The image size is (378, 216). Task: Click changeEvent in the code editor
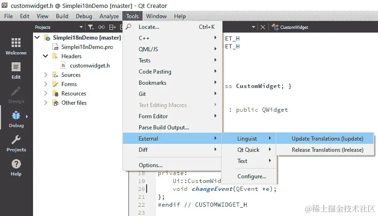[x=212, y=189]
